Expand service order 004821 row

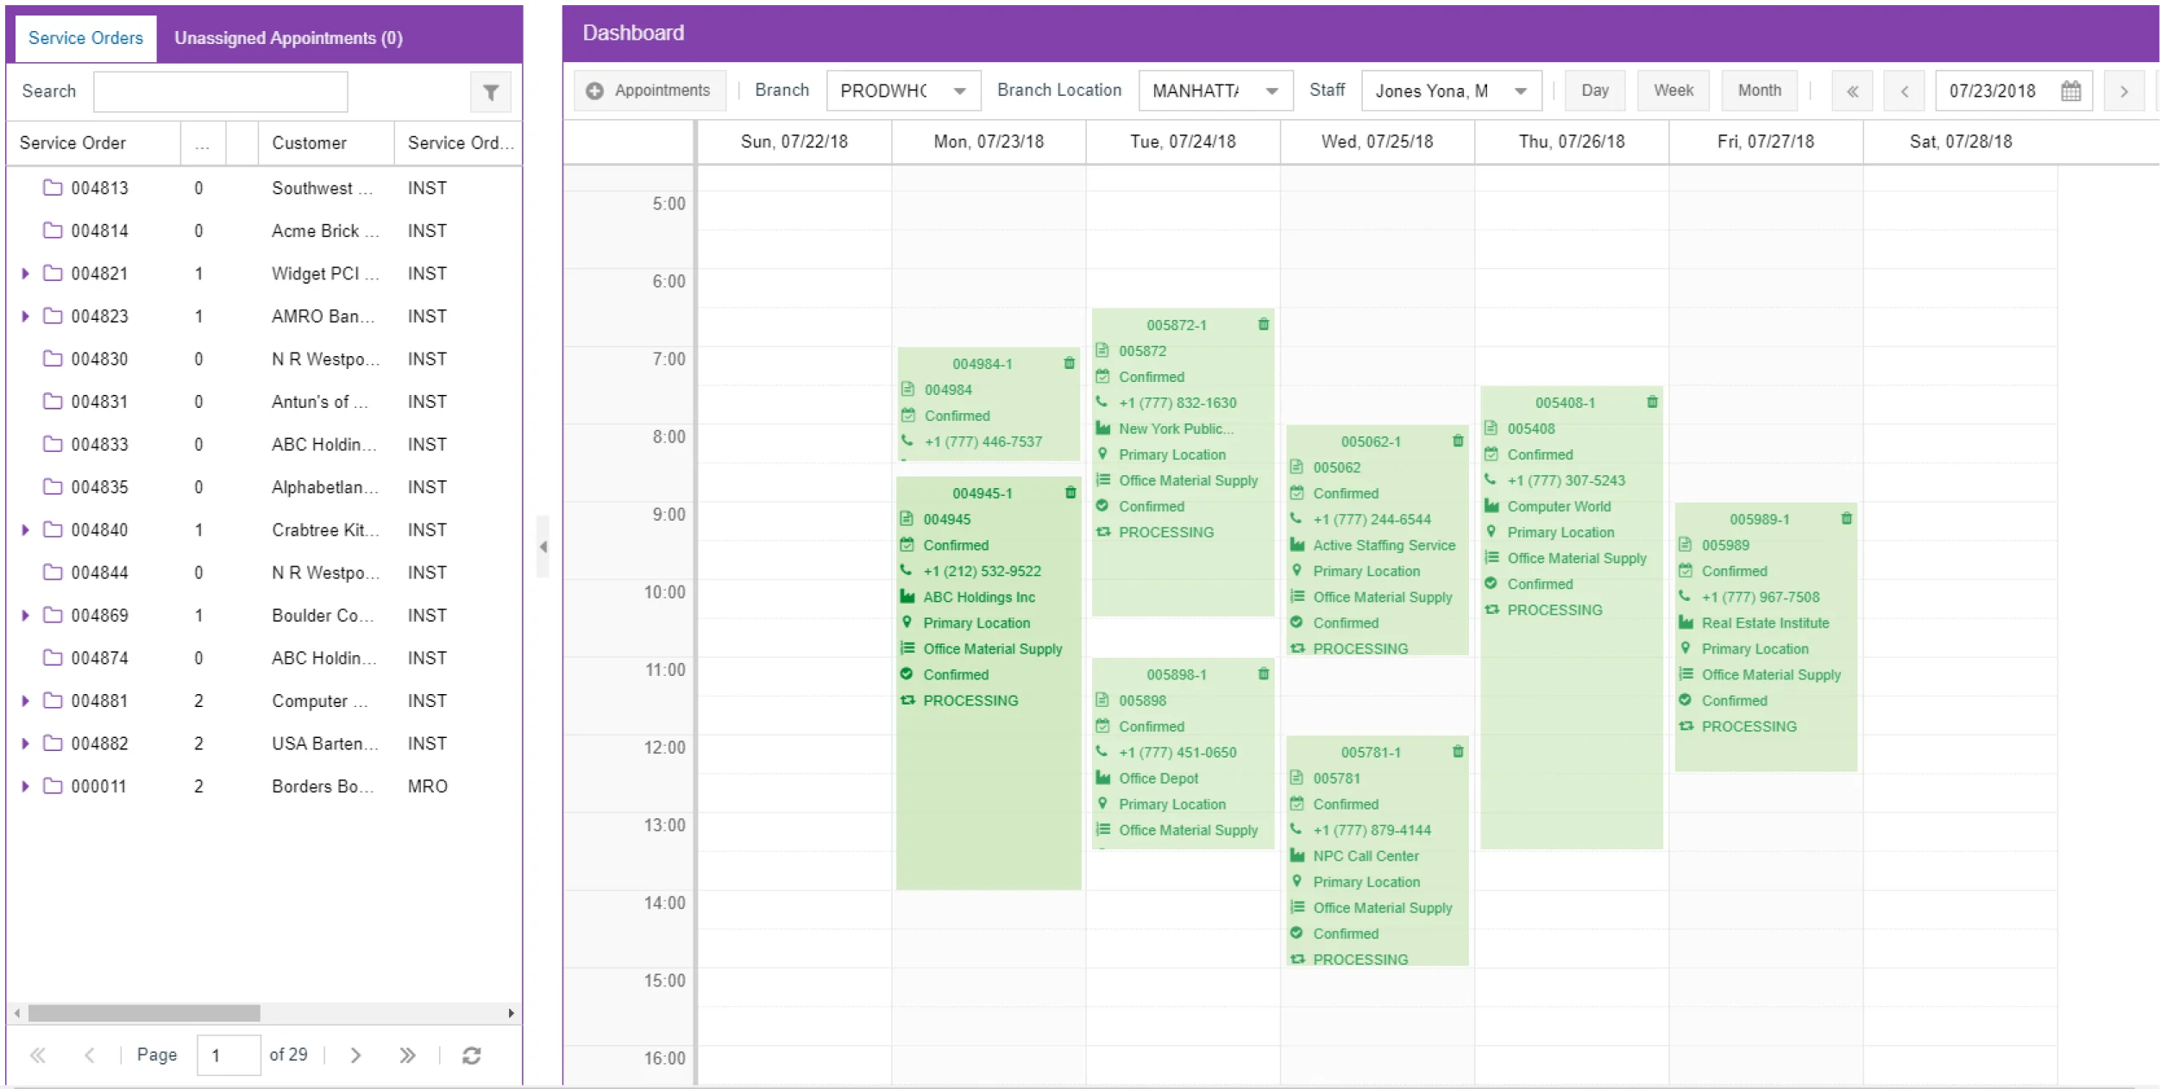(x=25, y=273)
